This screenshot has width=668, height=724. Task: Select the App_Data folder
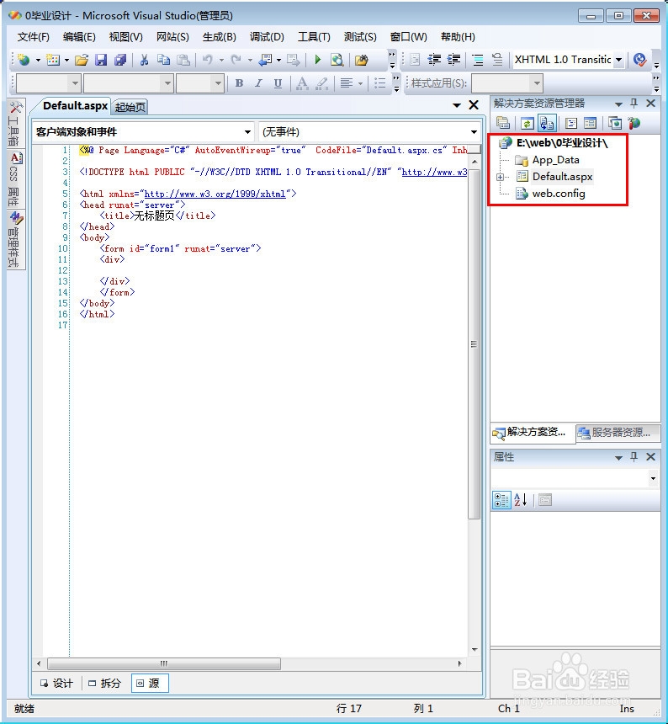click(555, 160)
